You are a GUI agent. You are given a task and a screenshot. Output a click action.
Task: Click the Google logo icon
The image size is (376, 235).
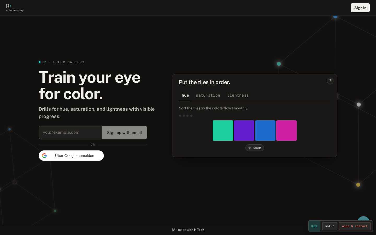44,156
